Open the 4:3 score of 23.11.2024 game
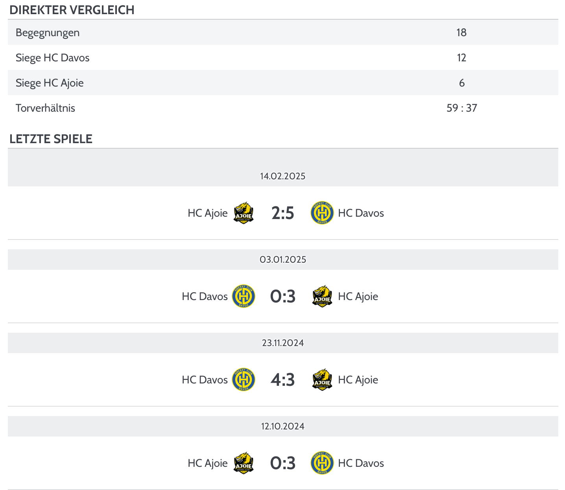 (x=283, y=380)
